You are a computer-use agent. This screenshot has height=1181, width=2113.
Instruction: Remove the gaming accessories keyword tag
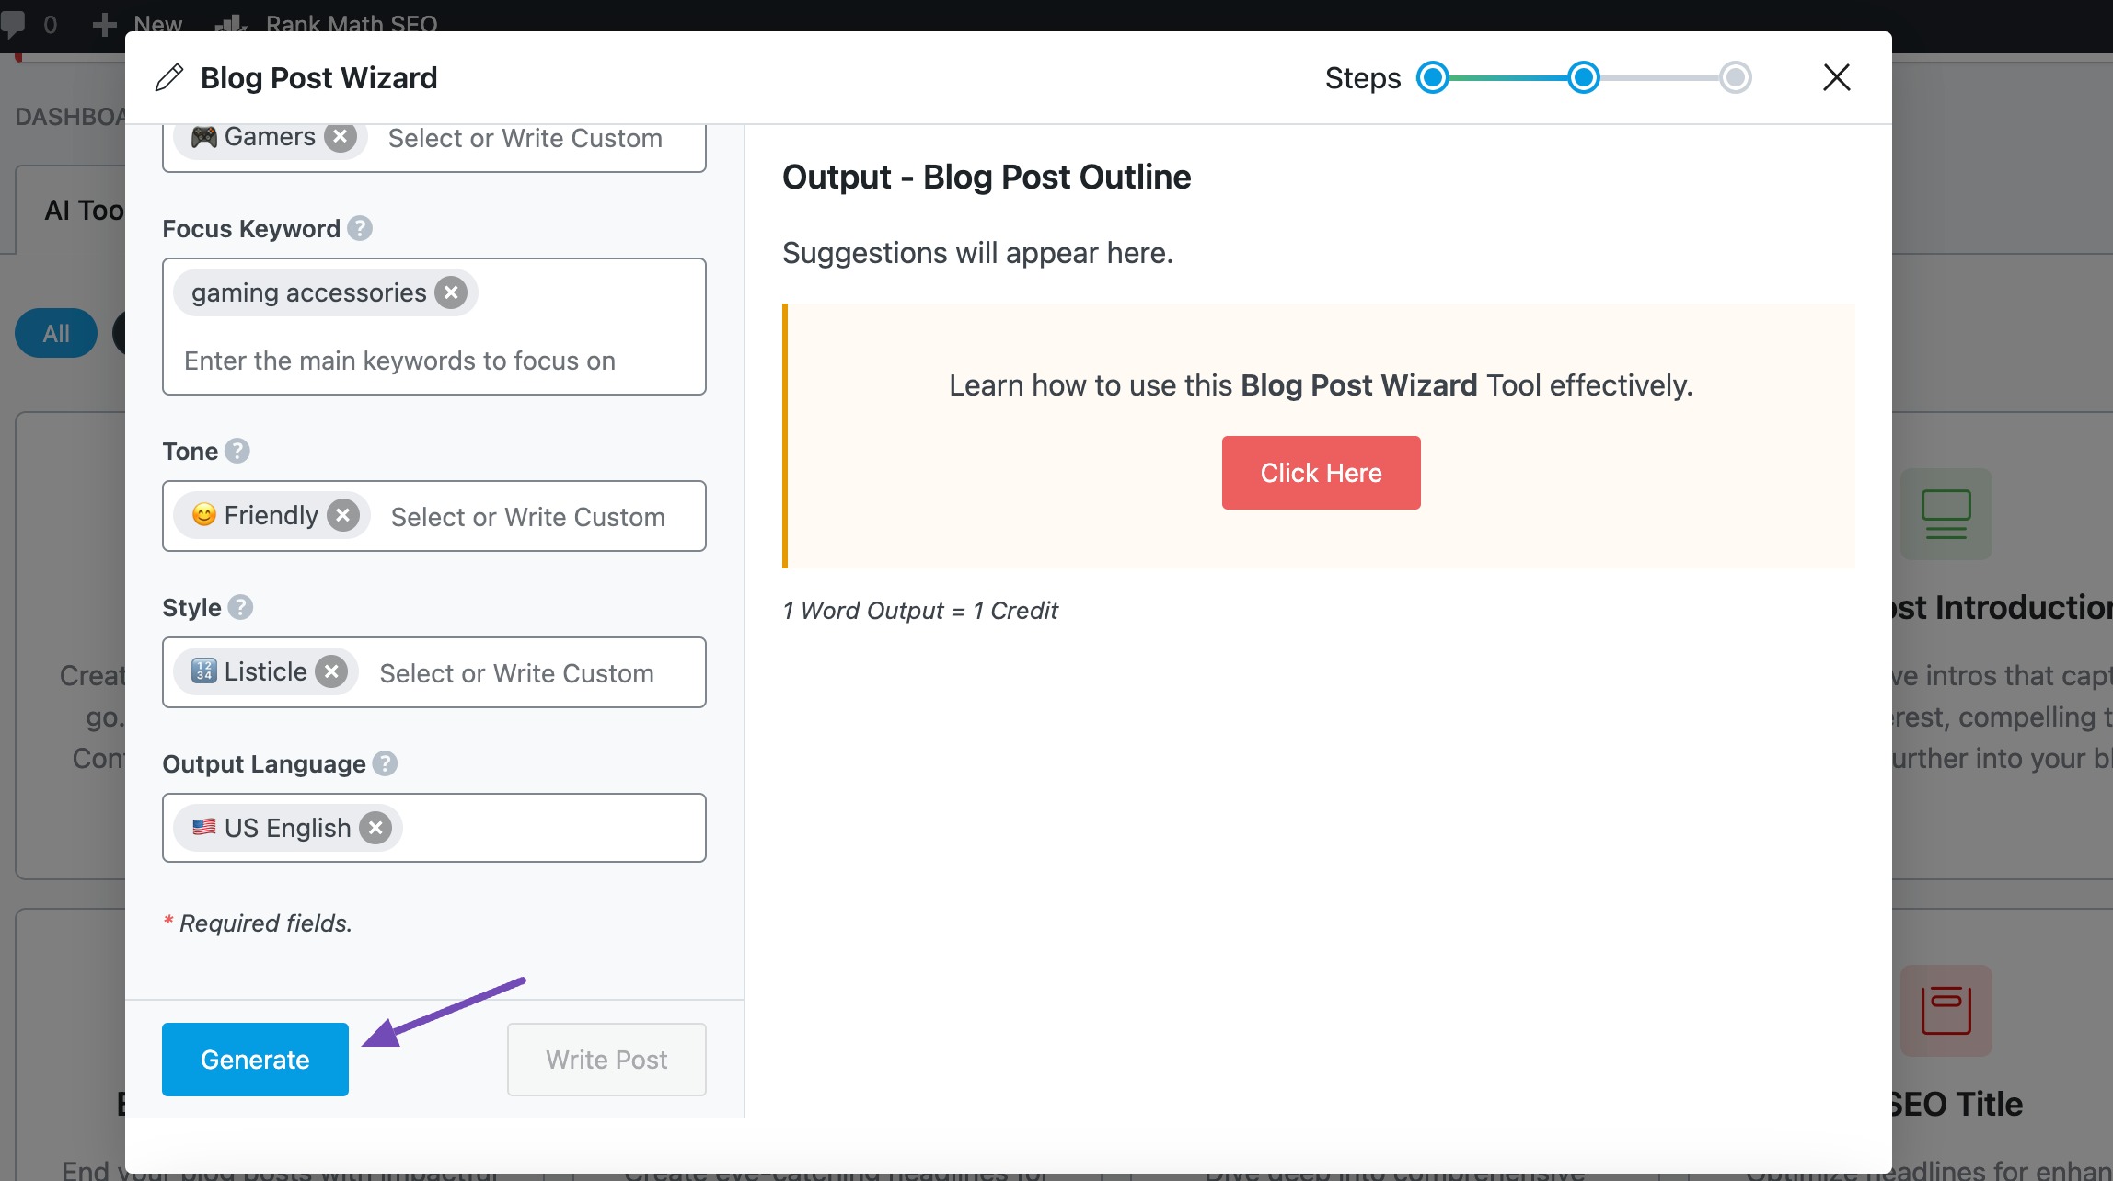tap(451, 292)
